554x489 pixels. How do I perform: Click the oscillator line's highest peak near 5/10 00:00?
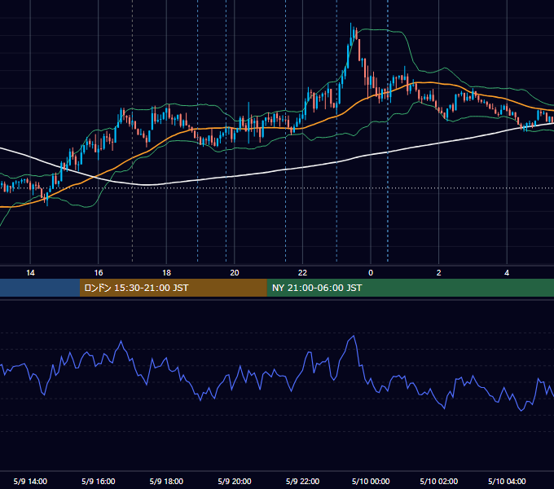click(x=354, y=336)
